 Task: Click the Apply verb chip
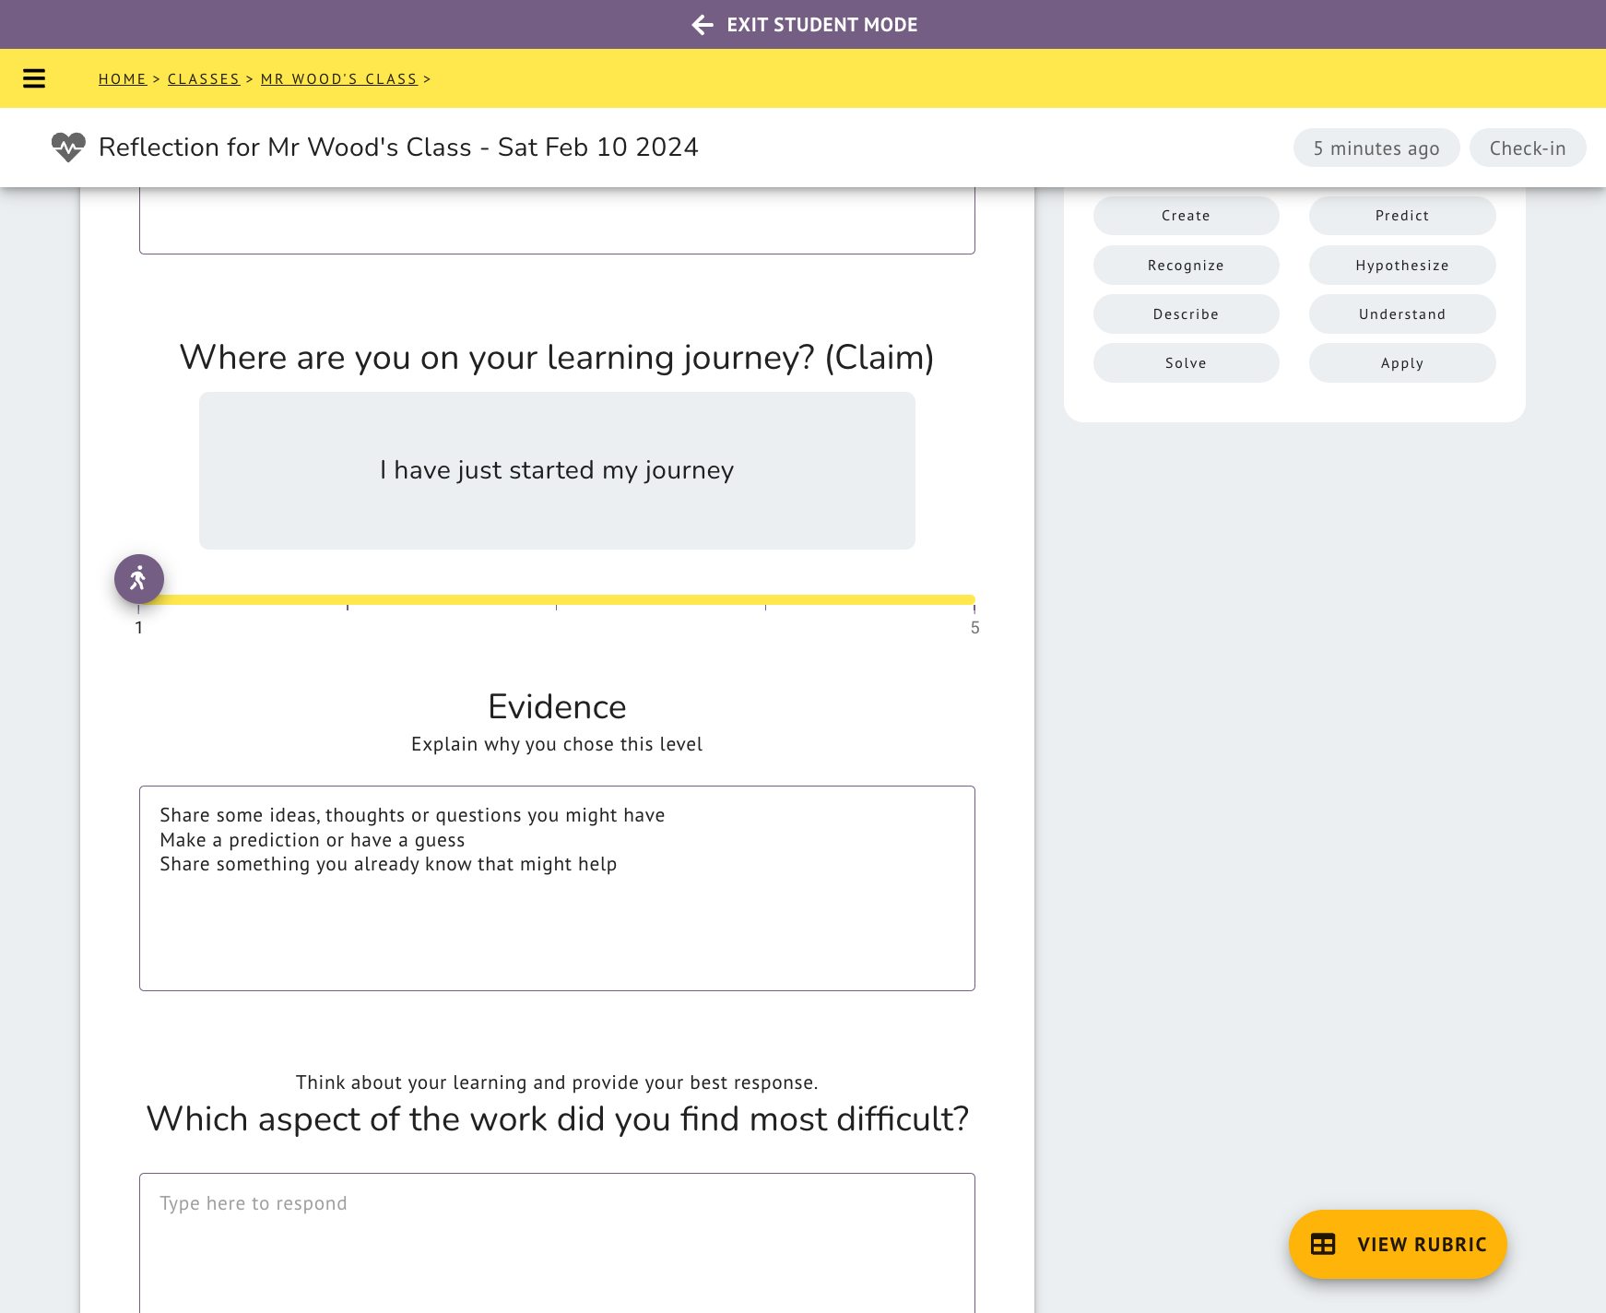coord(1402,363)
